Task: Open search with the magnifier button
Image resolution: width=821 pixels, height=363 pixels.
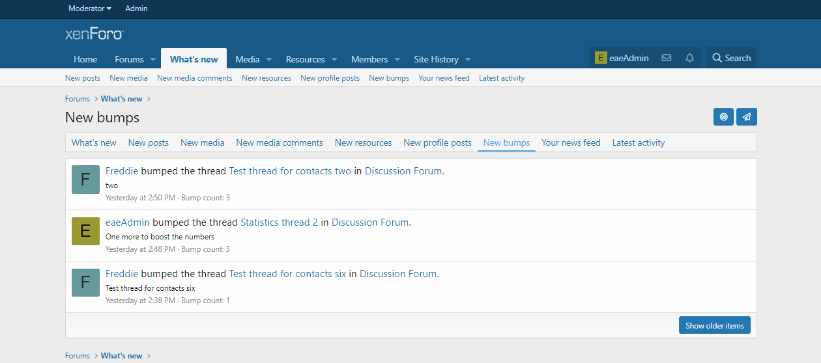Action: tap(731, 58)
